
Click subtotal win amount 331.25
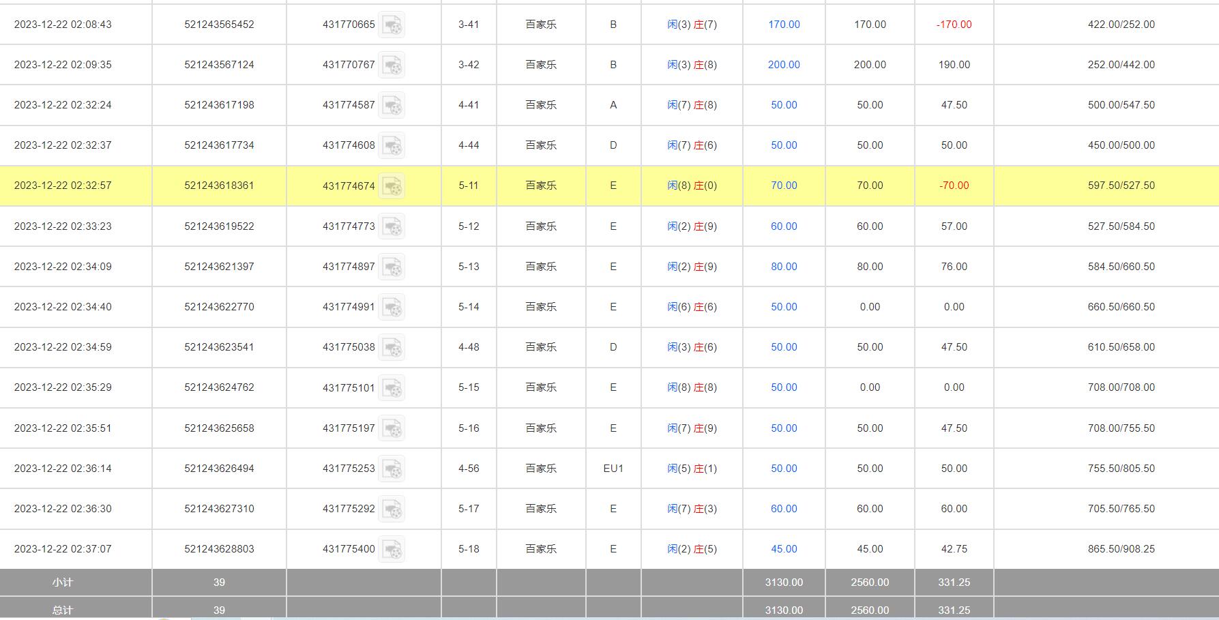point(954,582)
